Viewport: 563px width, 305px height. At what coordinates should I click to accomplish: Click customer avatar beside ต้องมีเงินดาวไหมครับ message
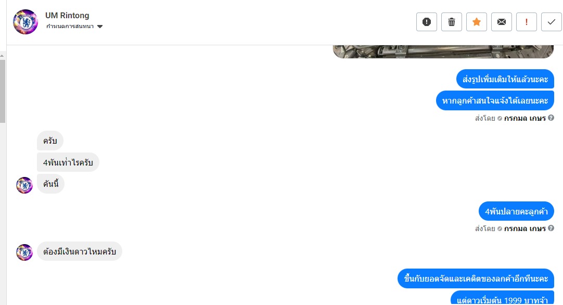coord(24,252)
